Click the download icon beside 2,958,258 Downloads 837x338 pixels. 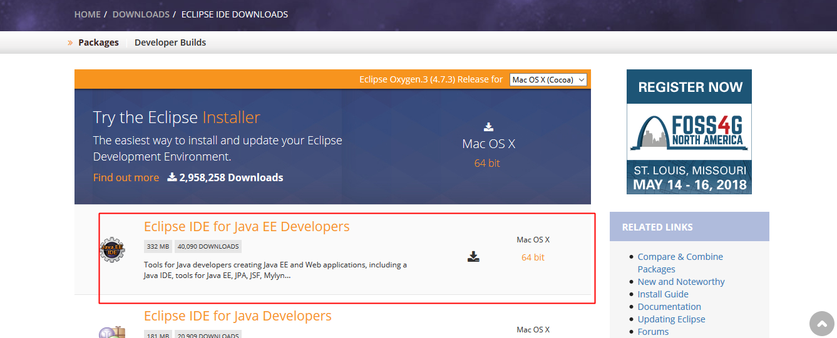click(172, 177)
